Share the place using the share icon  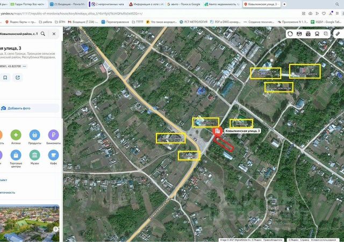18,77
